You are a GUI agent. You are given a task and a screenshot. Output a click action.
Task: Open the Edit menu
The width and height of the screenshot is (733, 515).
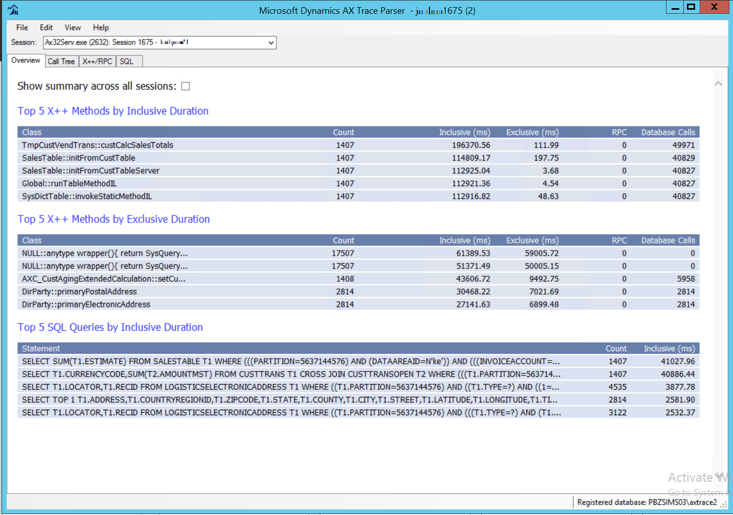tap(46, 28)
